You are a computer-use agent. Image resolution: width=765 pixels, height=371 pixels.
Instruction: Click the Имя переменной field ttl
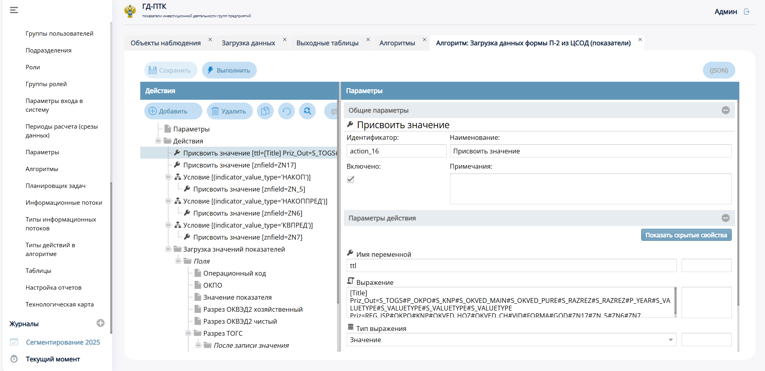click(x=511, y=266)
